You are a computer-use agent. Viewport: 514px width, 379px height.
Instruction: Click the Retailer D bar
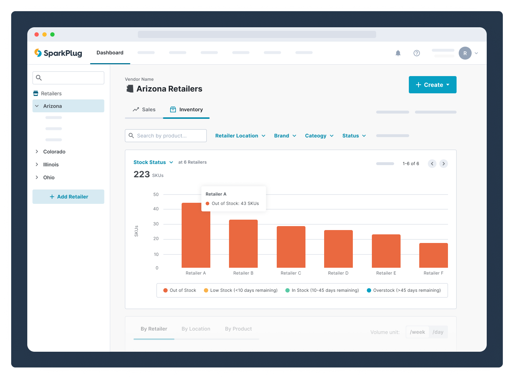pos(338,249)
